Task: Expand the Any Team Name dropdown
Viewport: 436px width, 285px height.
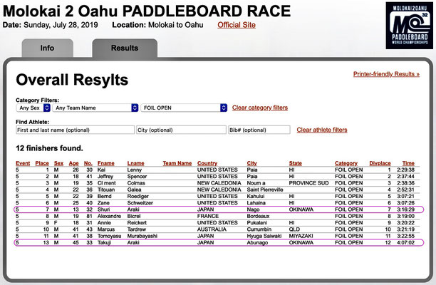Action: pos(95,108)
